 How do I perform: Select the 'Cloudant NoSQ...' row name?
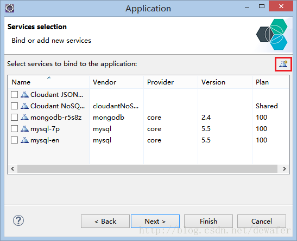pos(58,106)
